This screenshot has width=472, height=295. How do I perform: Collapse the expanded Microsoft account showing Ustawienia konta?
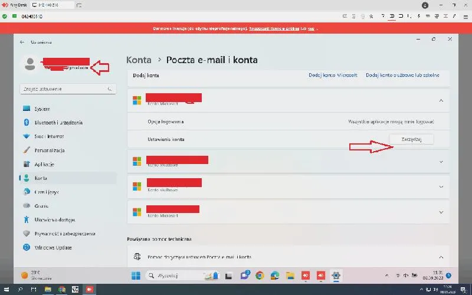[x=441, y=100]
